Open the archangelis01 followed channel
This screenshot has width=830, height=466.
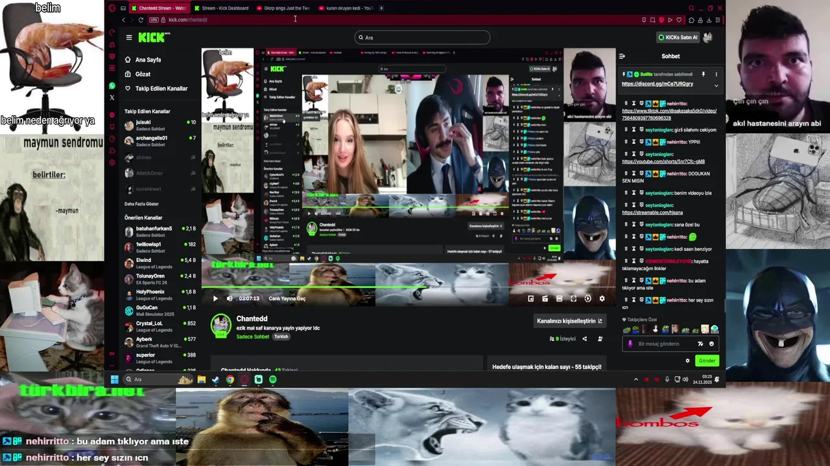tap(160, 141)
